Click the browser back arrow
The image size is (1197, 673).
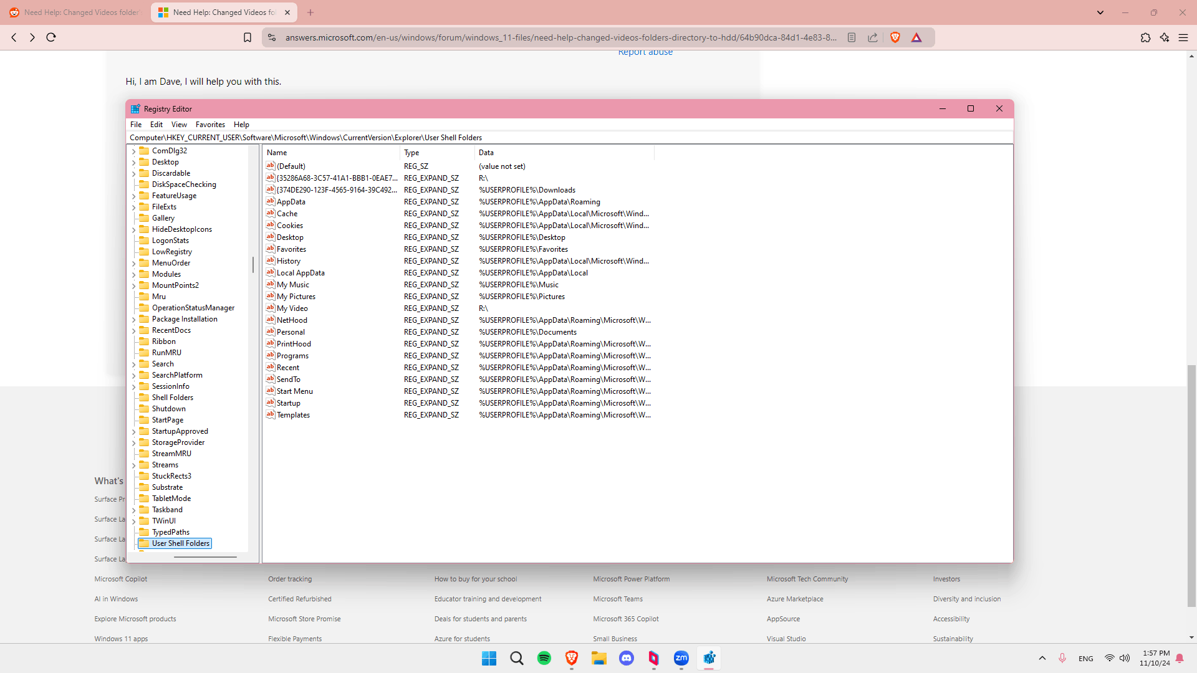click(14, 37)
